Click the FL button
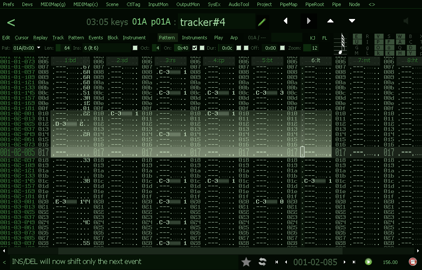 click(325, 38)
